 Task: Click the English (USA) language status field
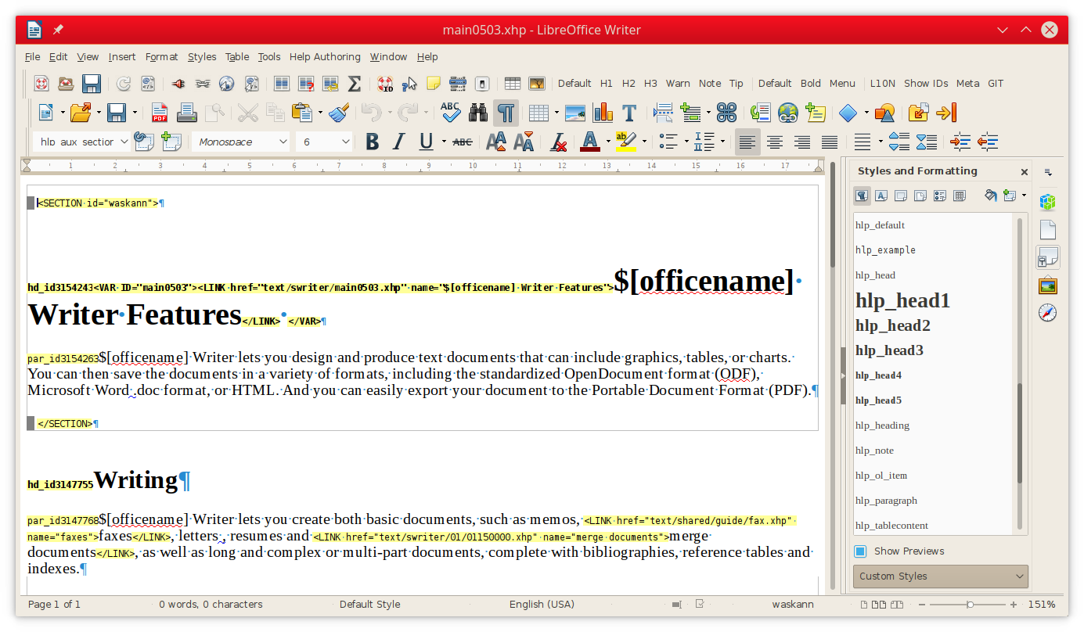542,605
